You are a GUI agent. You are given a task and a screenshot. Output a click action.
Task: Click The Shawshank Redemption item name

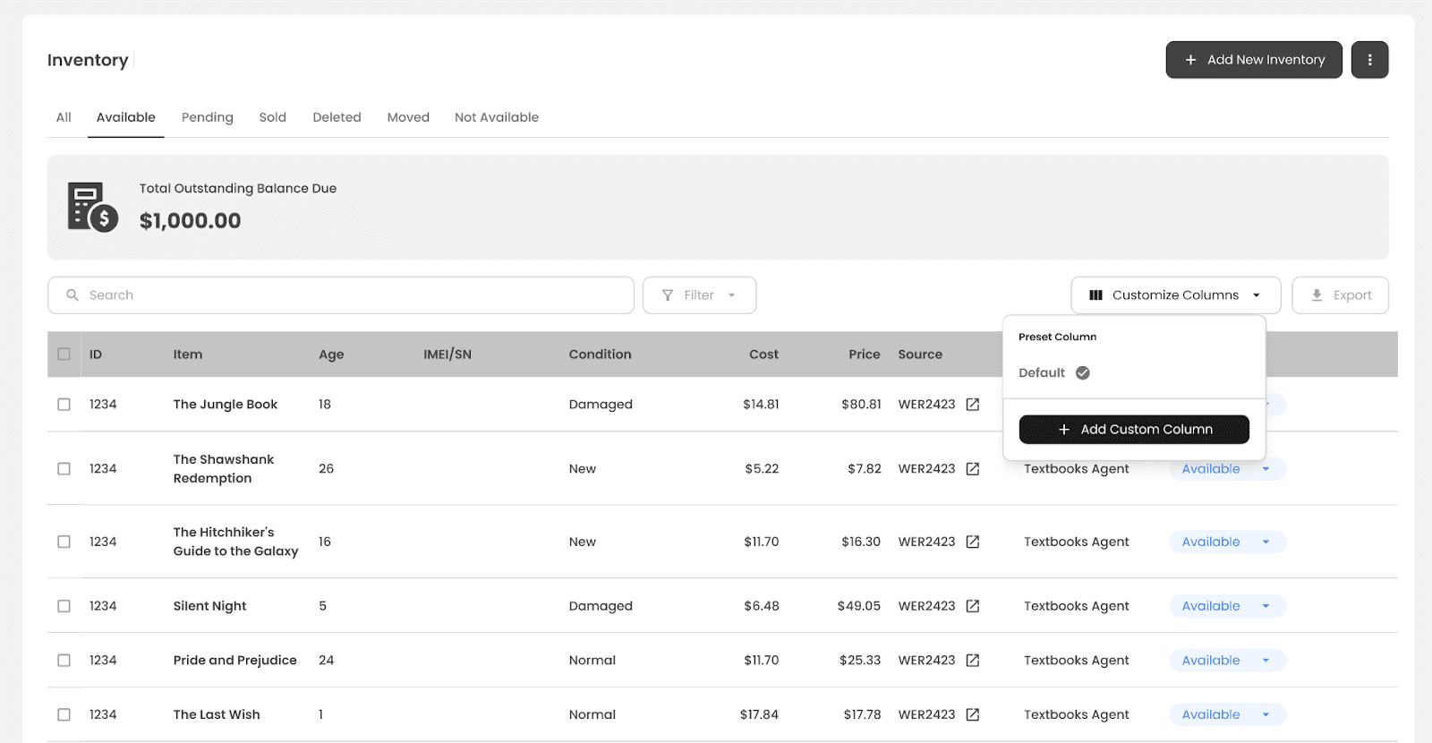point(224,469)
